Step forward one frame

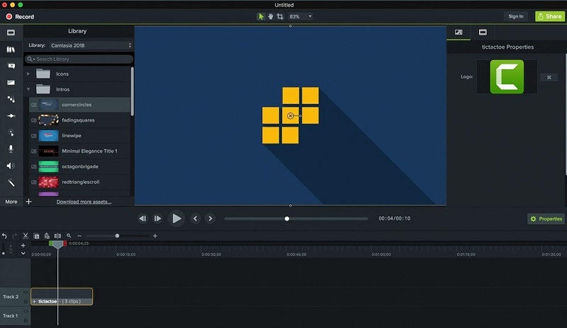157,218
